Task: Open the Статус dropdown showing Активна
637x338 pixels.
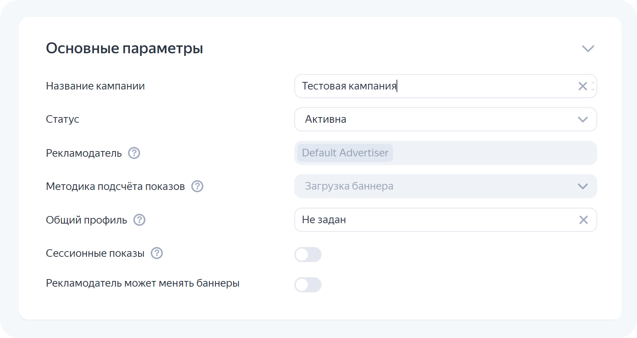Action: click(x=445, y=119)
